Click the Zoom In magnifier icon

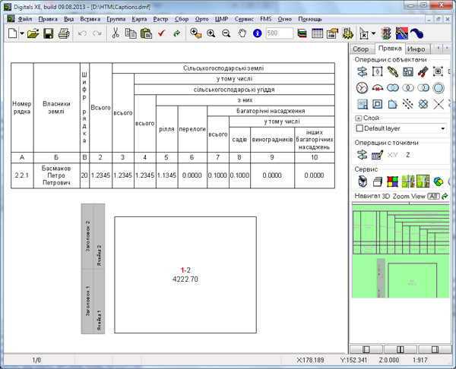(x=211, y=33)
